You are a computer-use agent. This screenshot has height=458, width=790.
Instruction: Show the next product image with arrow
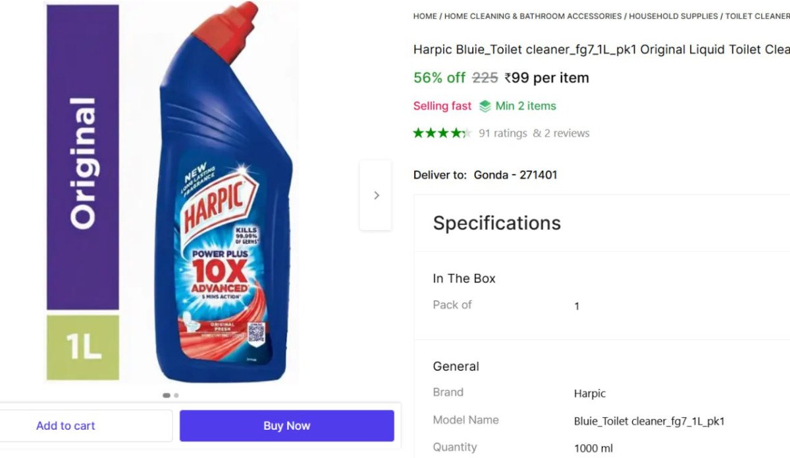coord(376,195)
